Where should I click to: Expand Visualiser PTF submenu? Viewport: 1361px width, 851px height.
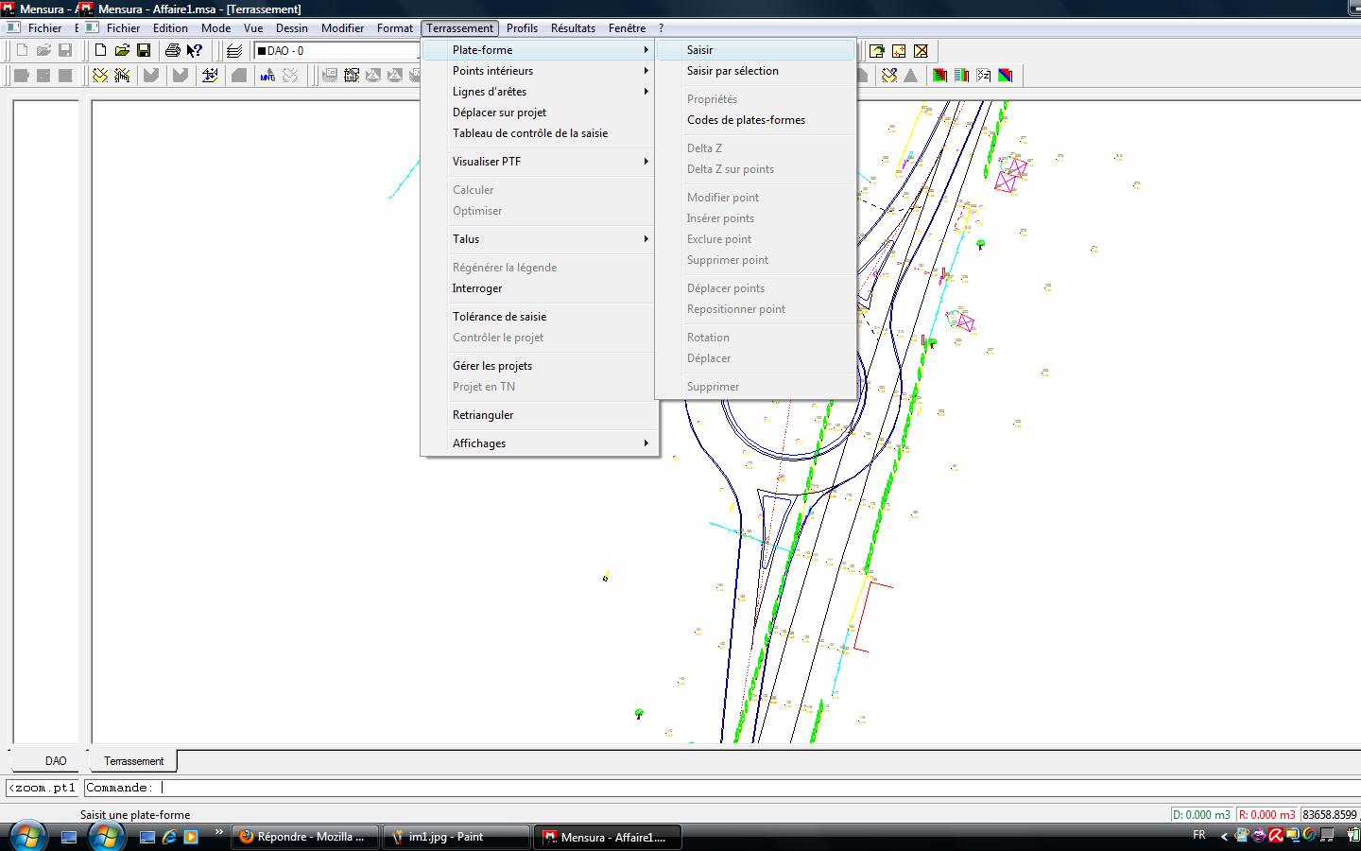[x=541, y=162]
